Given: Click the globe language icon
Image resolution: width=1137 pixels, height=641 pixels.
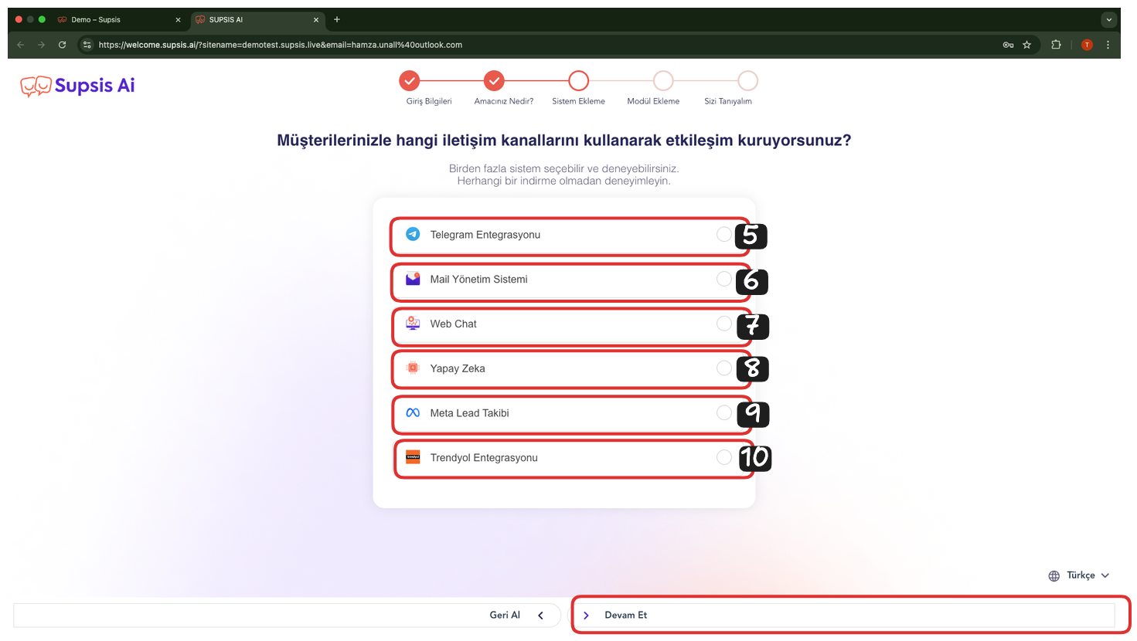Looking at the screenshot, I should (1054, 575).
